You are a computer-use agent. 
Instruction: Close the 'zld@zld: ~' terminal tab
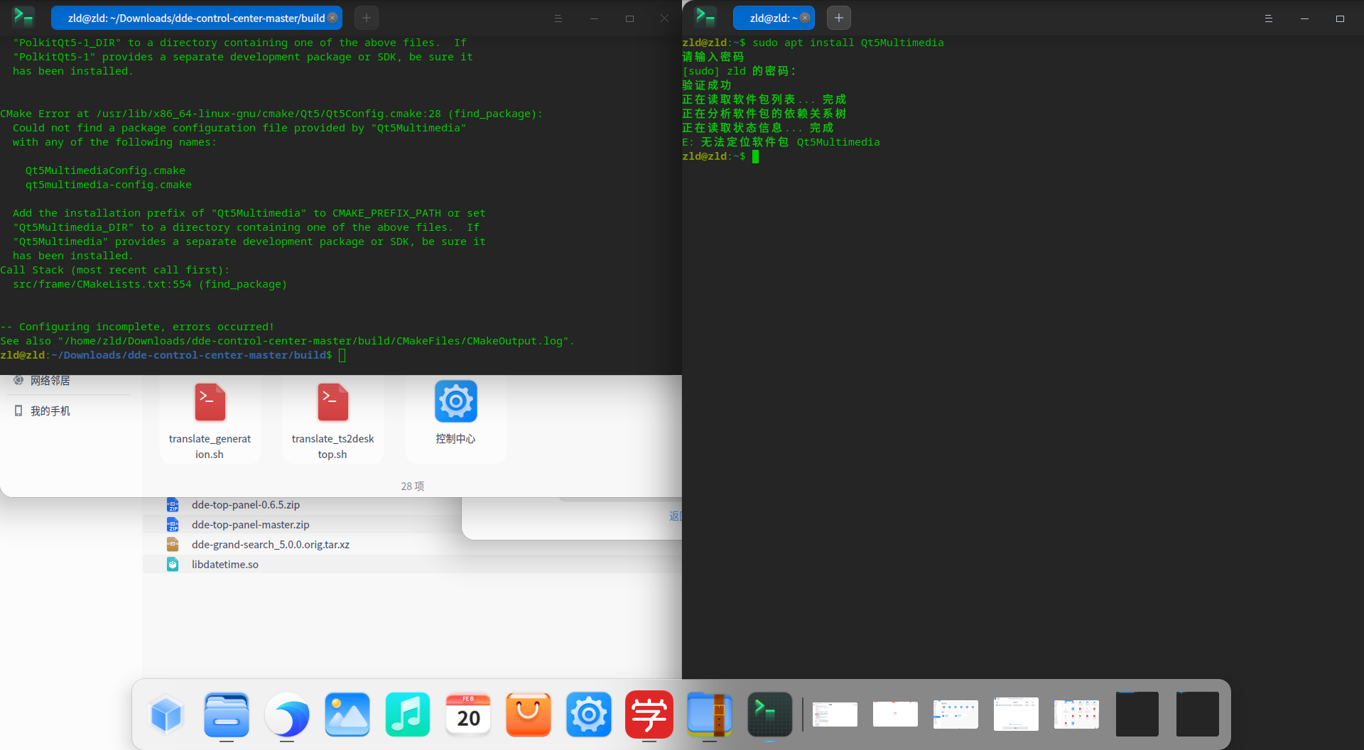[x=805, y=18]
